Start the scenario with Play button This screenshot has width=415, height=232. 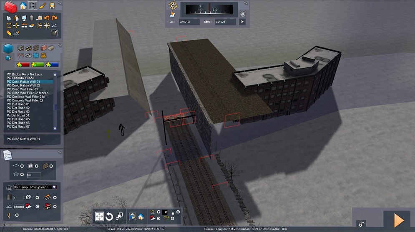398,220
